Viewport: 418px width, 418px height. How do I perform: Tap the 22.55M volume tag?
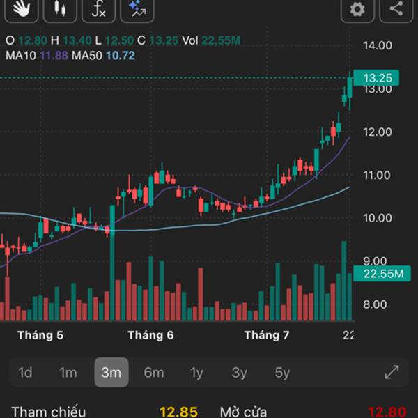[x=382, y=274]
